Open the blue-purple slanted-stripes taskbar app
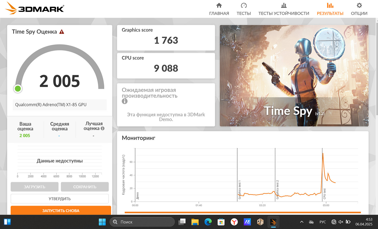 tap(247, 222)
